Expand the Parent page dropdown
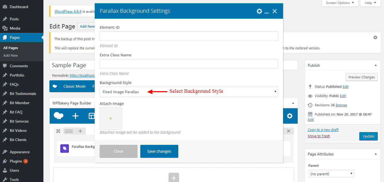 pyautogui.click(x=331, y=174)
